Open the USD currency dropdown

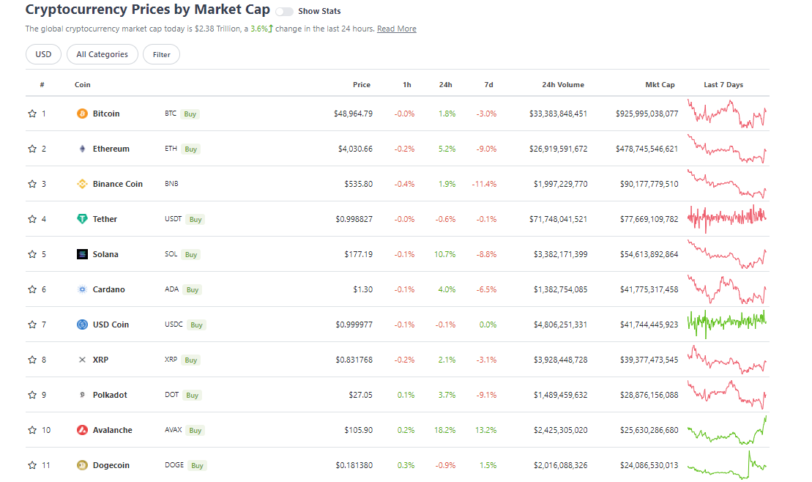tap(43, 54)
